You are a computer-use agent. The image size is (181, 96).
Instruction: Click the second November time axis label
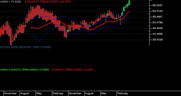[x=75, y=93]
